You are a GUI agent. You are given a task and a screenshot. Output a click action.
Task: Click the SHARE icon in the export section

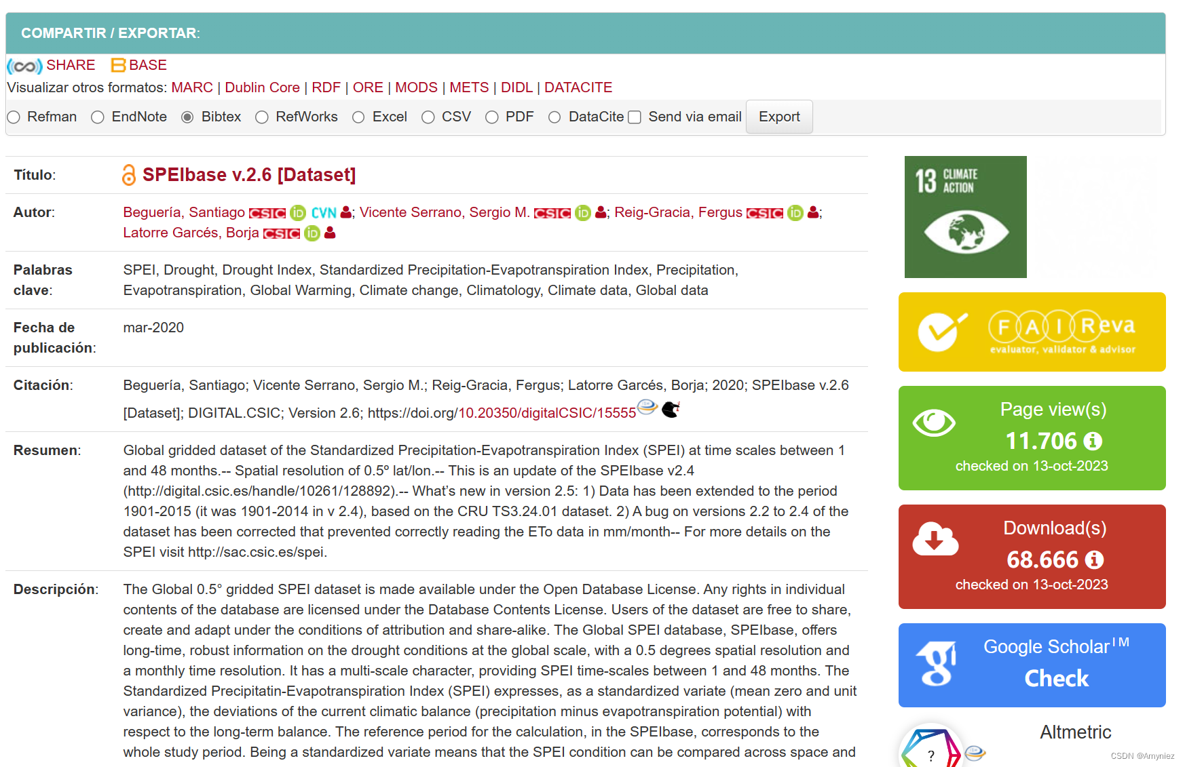click(x=25, y=65)
